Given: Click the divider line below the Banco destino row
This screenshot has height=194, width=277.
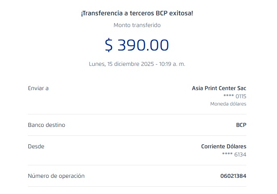Looking at the screenshot, I should [137, 135].
